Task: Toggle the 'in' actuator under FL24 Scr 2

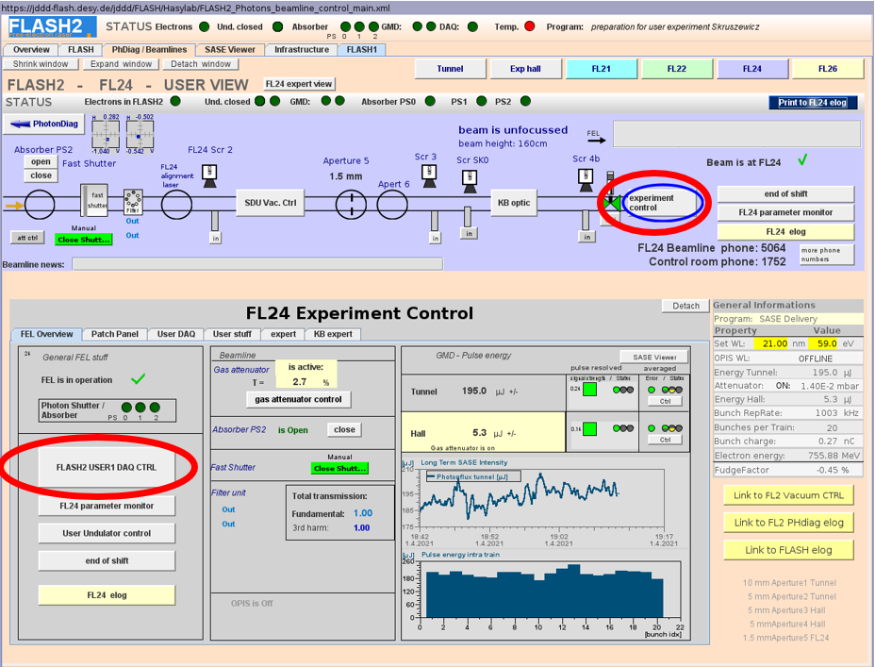Action: click(x=215, y=238)
